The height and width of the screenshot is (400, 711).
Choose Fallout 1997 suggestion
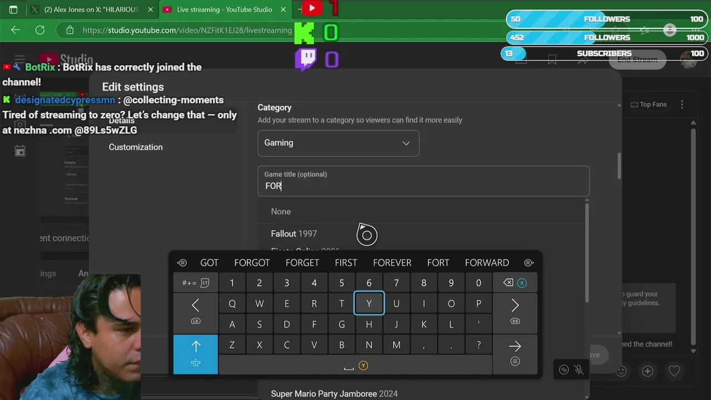tap(294, 234)
